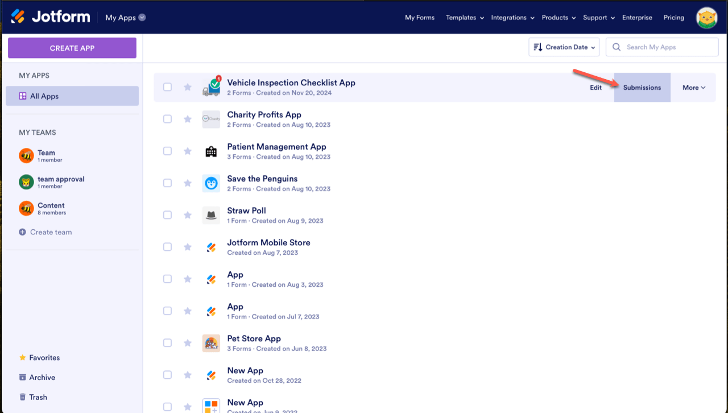Click the Save the Penguins penguin icon
Screen dimensions: 728x413
pyautogui.click(x=211, y=183)
